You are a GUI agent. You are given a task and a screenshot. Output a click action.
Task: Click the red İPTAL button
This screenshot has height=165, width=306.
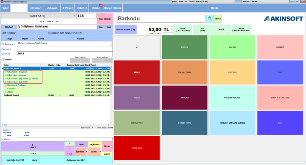[x=107, y=147]
